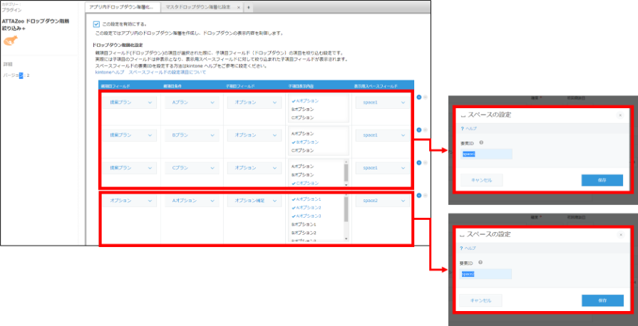Add a row after the Bプラン row
This screenshot has height=326, width=638.
click(x=418, y=130)
